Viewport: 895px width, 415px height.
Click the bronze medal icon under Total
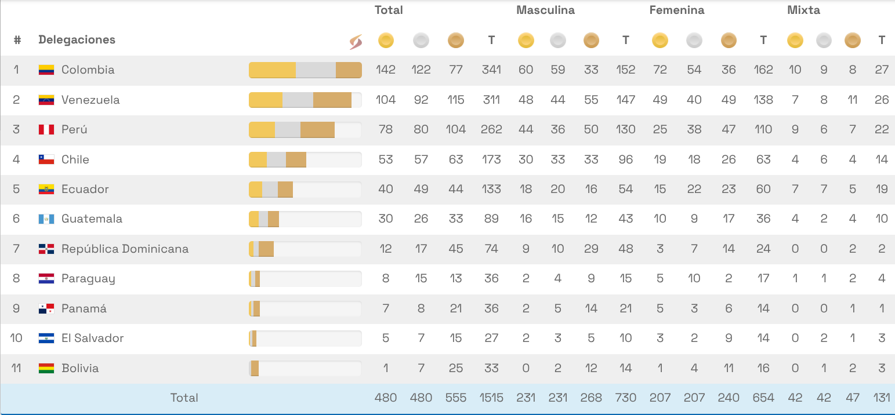click(x=456, y=41)
